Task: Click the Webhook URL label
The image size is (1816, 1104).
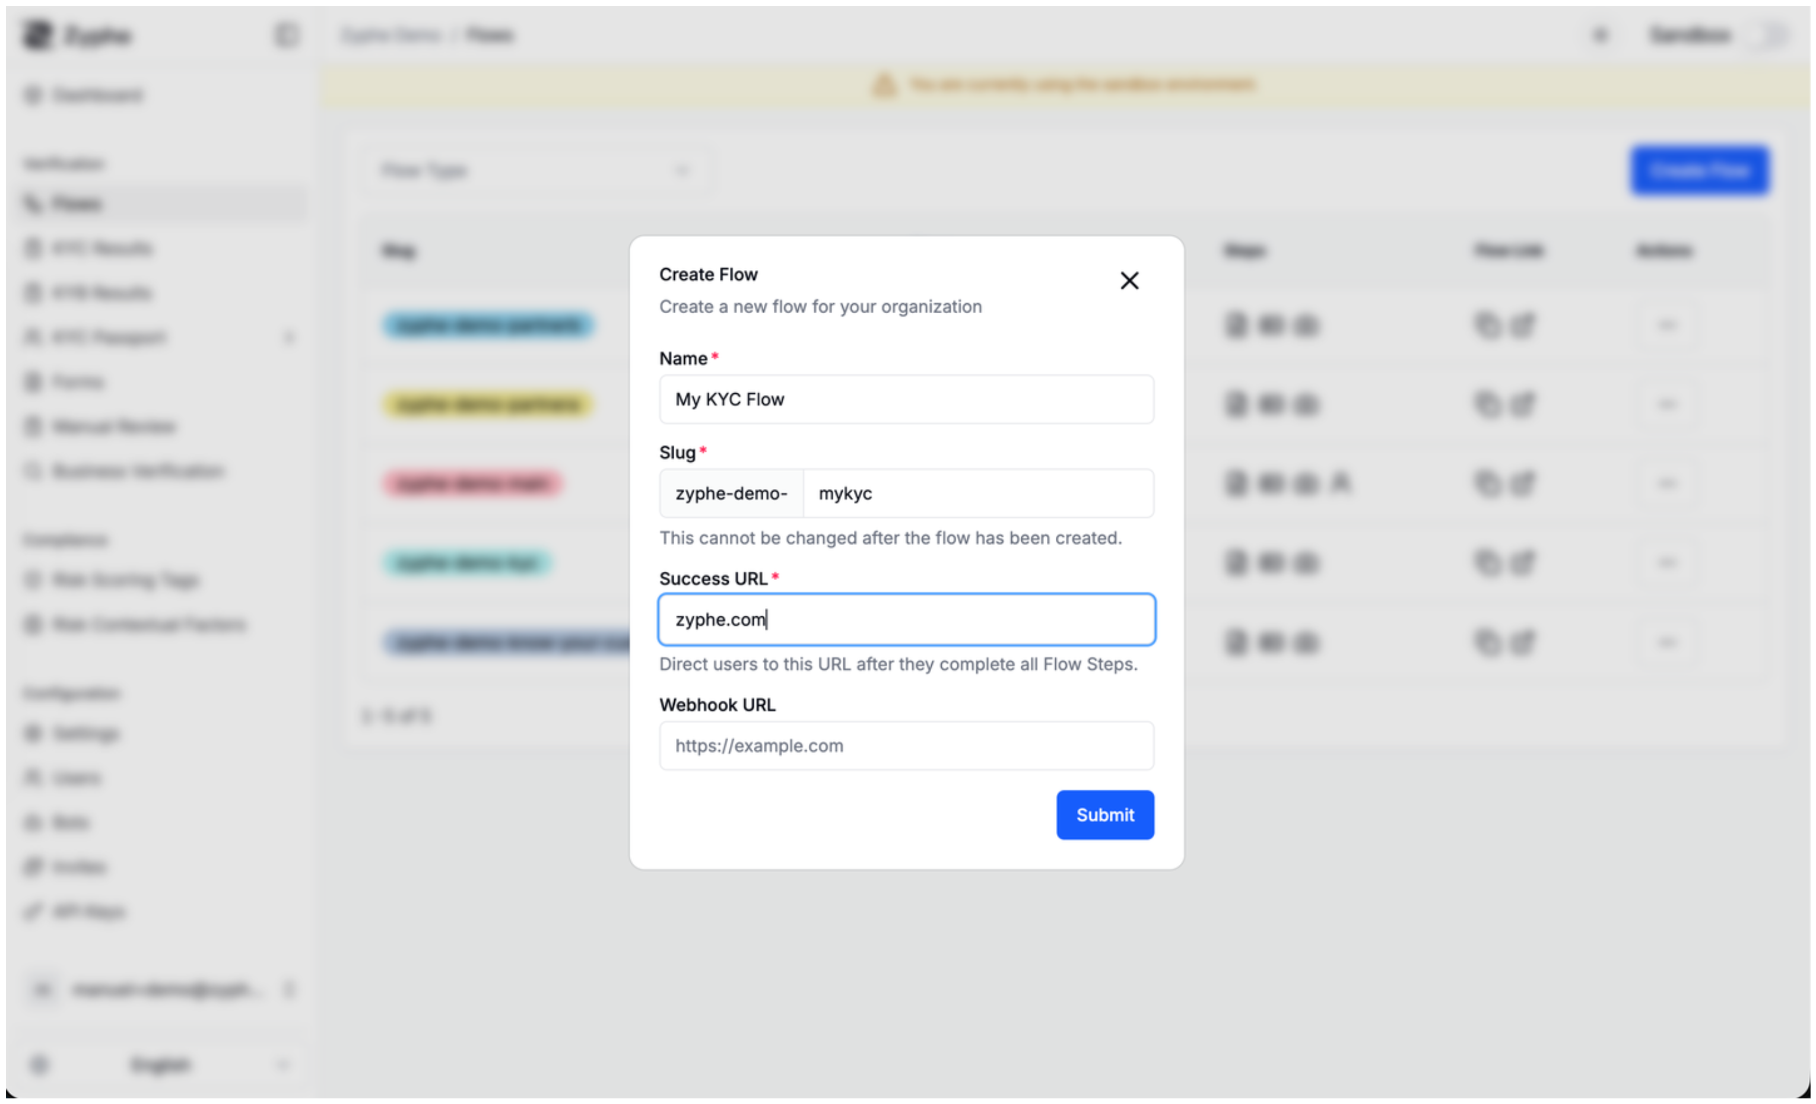Action: [x=717, y=705]
